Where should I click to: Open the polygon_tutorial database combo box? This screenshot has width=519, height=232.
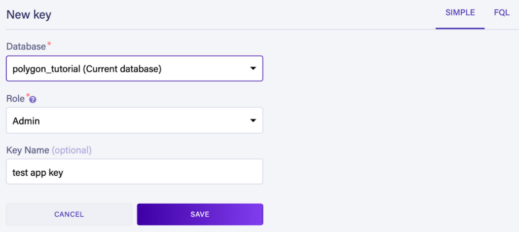coord(134,69)
